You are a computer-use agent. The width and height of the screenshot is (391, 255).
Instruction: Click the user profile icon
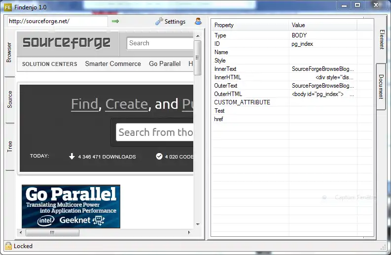[x=198, y=22]
